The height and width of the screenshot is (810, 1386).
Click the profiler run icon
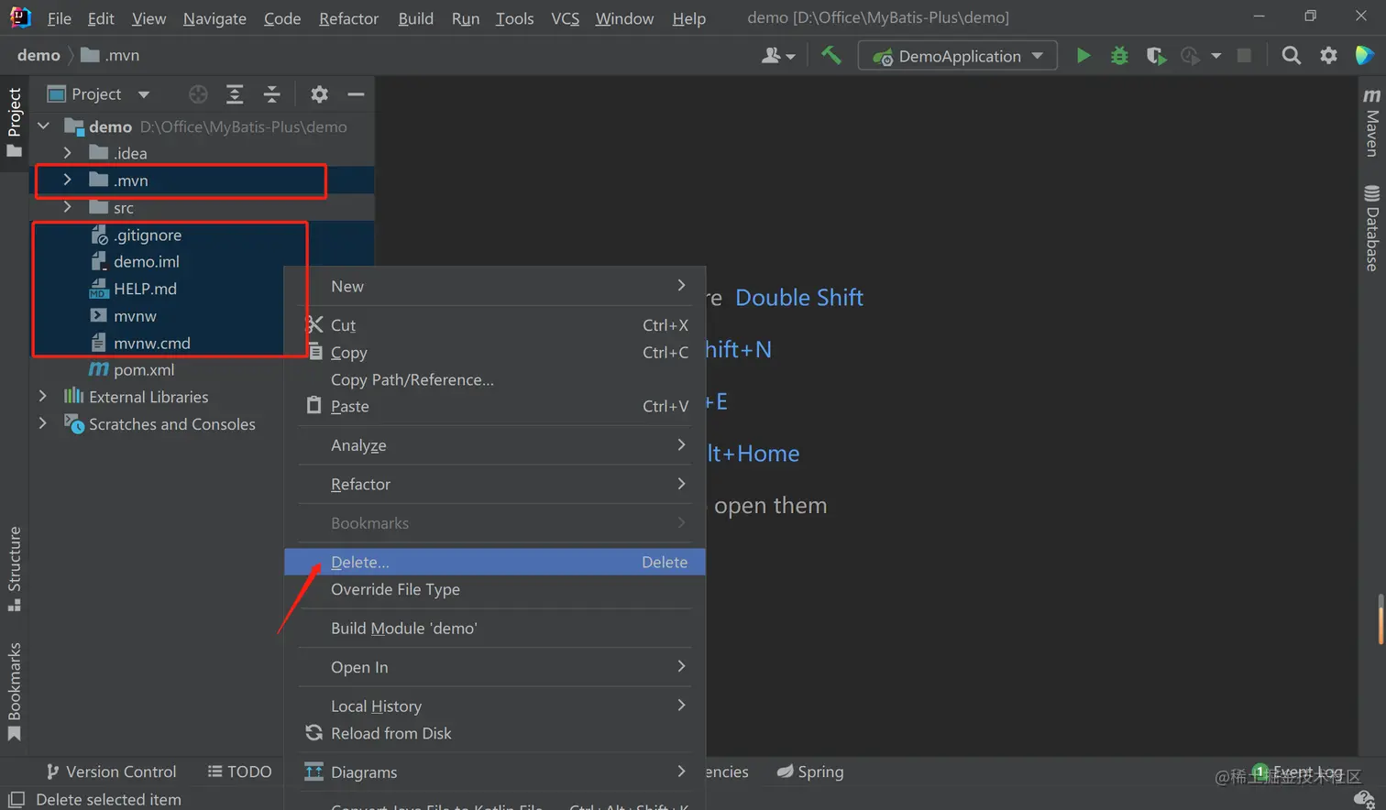pyautogui.click(x=1191, y=56)
